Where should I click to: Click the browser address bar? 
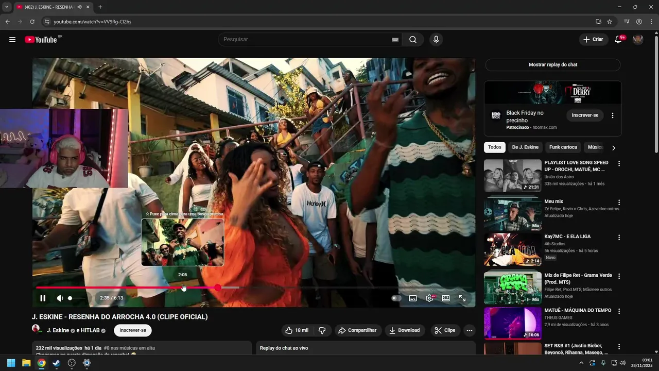pyautogui.click(x=317, y=22)
